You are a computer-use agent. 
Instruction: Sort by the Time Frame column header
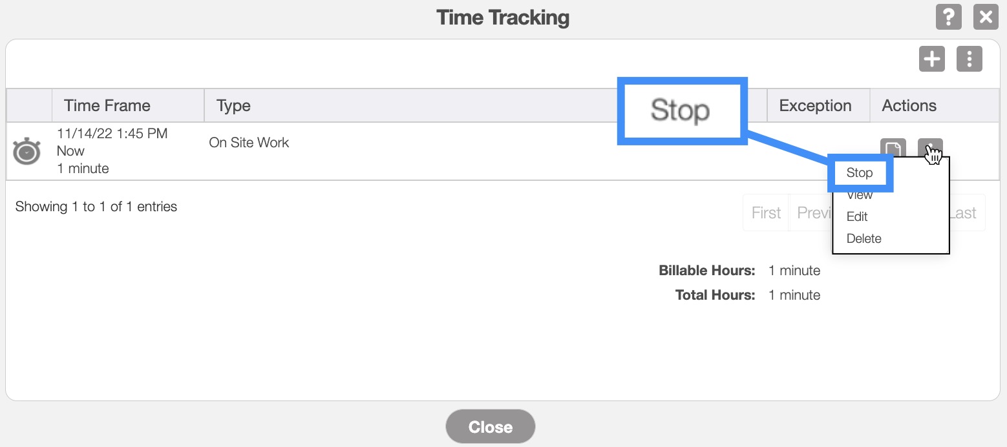[107, 106]
